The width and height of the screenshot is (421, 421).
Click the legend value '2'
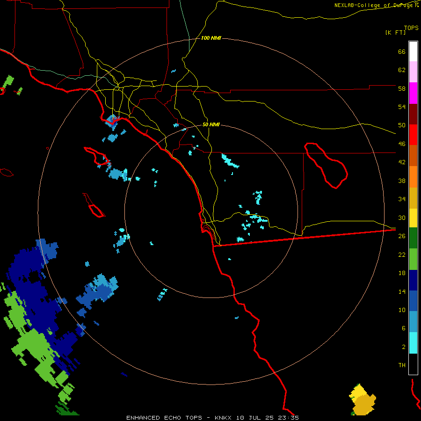pyautogui.click(x=404, y=347)
